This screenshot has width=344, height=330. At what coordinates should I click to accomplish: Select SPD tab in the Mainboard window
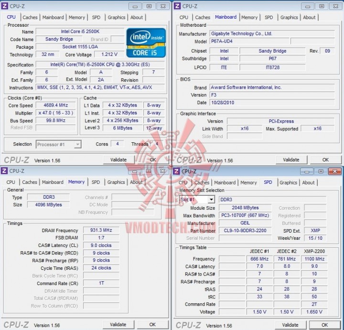click(269, 17)
